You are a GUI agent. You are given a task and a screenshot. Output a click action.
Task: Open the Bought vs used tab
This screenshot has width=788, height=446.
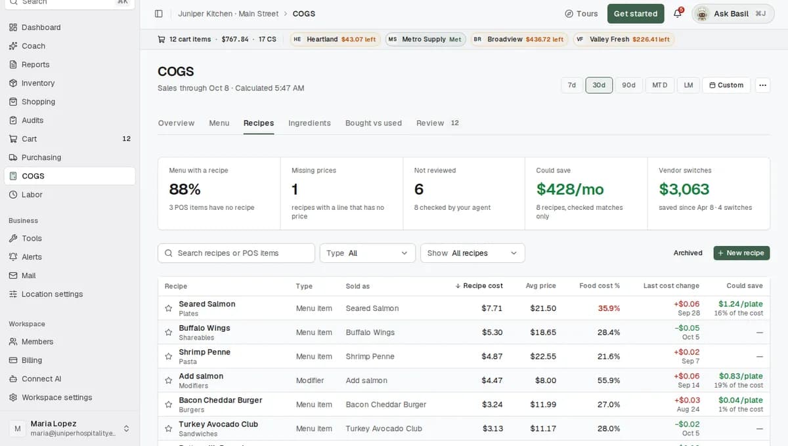[374, 123]
